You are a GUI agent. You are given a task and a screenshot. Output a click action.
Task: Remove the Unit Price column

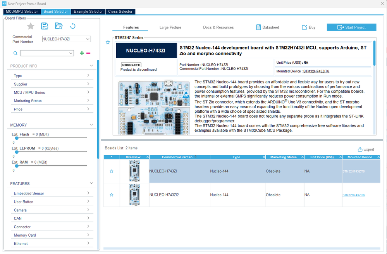tap(341, 157)
